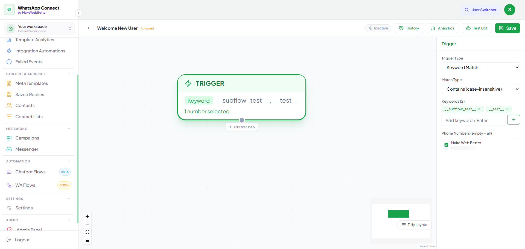The width and height of the screenshot is (525, 249).
Task: Open the Match Type dropdown
Action: [481, 89]
